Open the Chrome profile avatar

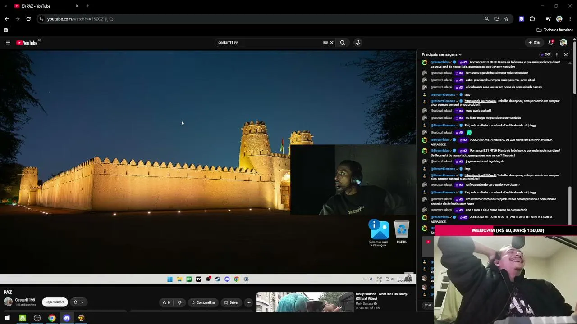tap(559, 19)
